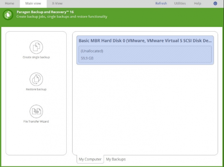
Task: Open the Utilities menu
Action: [180, 3]
